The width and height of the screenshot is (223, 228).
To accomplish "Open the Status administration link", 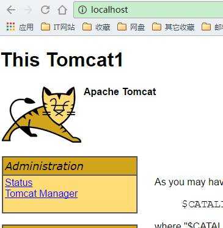I will [x=19, y=182].
